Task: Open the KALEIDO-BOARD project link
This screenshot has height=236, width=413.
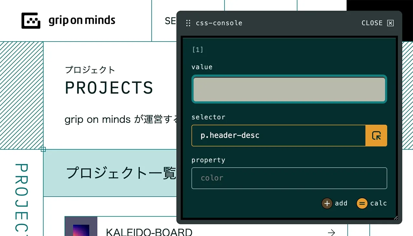Action: pyautogui.click(x=149, y=232)
